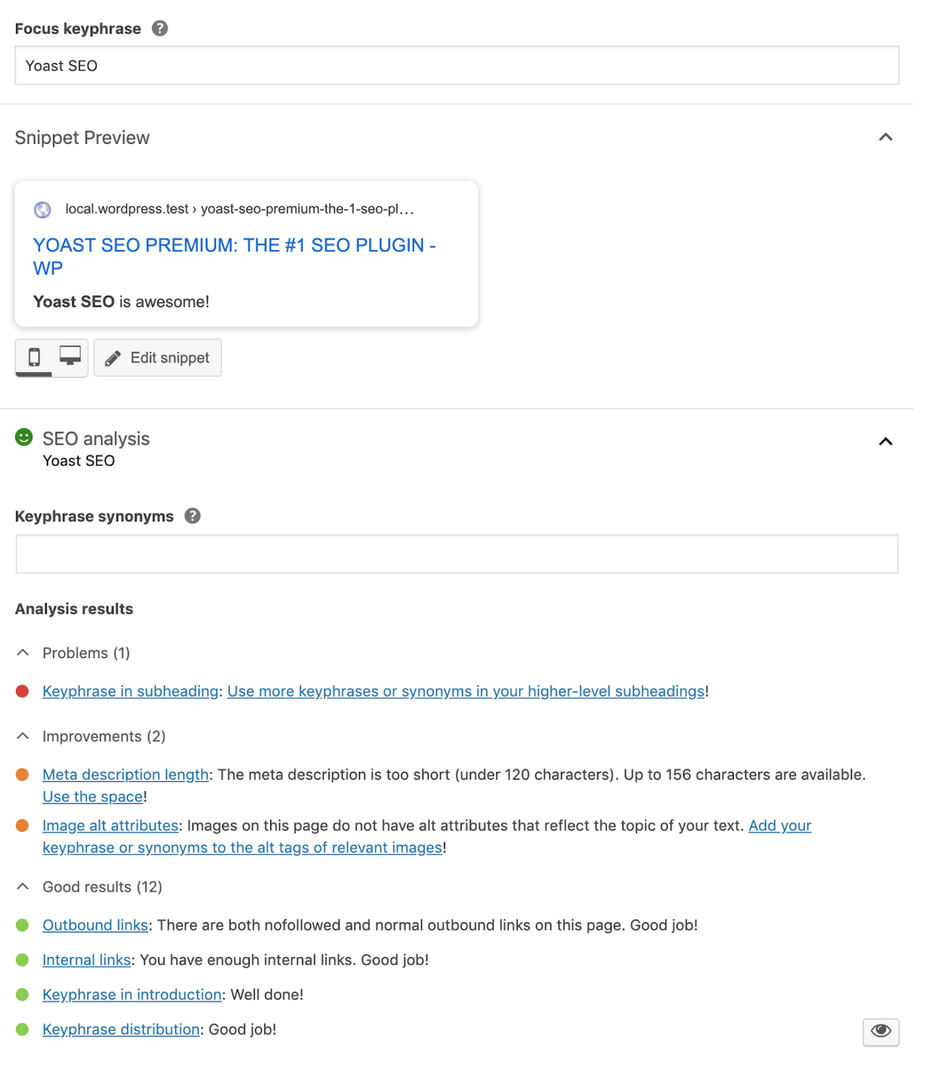Viewport: 937px width, 1075px height.
Task: Click help icon next to Focus keyphrase
Action: [x=161, y=29]
